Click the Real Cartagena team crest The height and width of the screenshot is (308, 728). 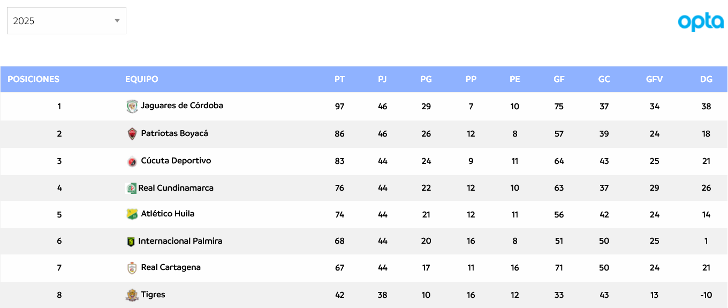point(132,268)
